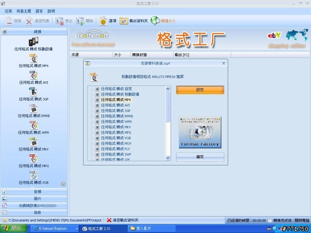
Task: Select 任何格式 轉成 MPG in dialog list
Action: 116,133
